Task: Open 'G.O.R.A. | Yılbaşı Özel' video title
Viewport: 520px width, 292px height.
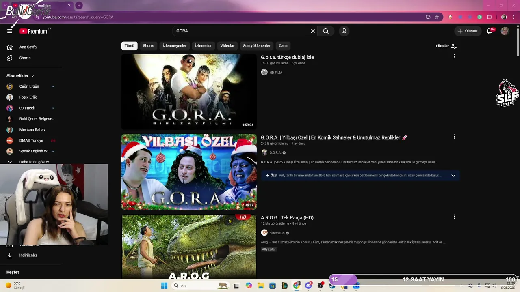Action: (x=334, y=137)
